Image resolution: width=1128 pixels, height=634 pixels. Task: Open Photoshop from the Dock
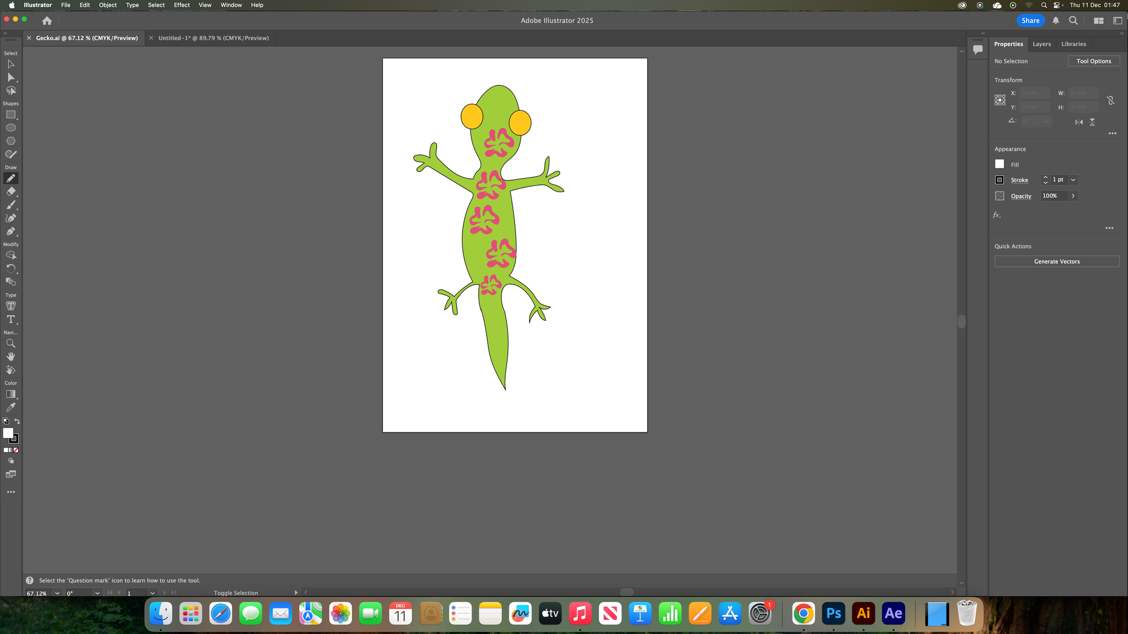[833, 613]
